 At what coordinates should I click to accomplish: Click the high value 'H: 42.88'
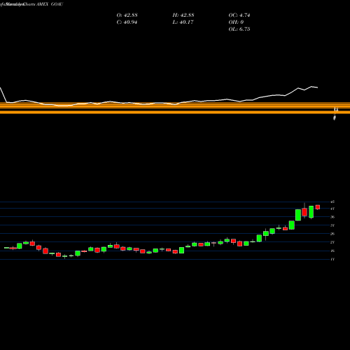point(183,15)
